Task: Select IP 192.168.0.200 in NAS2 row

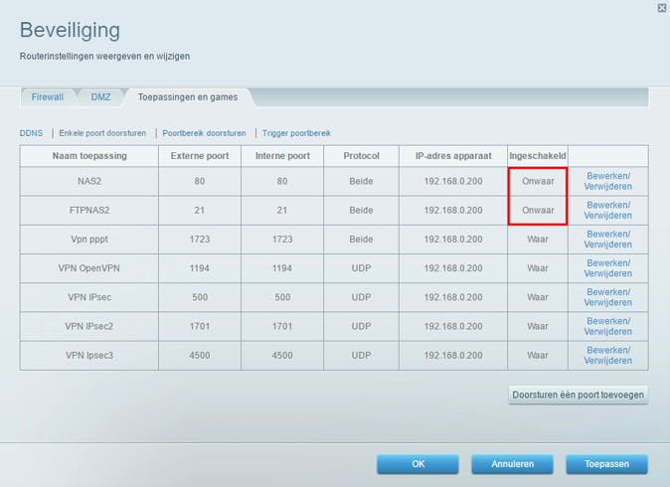Action: tap(453, 181)
